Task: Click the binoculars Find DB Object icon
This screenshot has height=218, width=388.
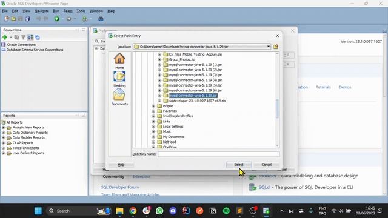Action: point(101,19)
